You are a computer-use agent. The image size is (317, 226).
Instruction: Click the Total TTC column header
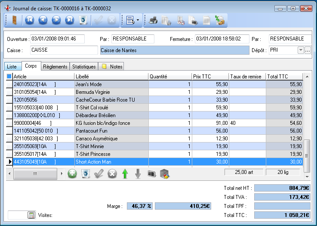coord(284,77)
